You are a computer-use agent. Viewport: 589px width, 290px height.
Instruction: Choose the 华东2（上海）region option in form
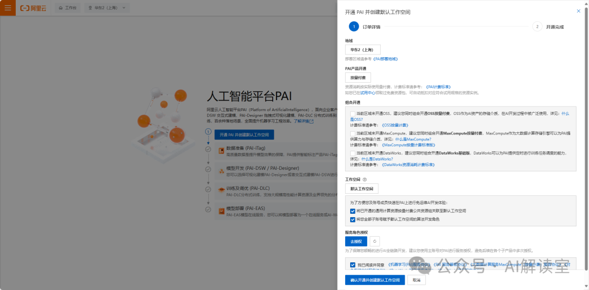coord(363,50)
